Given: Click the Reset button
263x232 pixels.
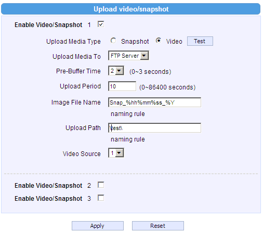Looking at the screenshot, I should pos(158,226).
